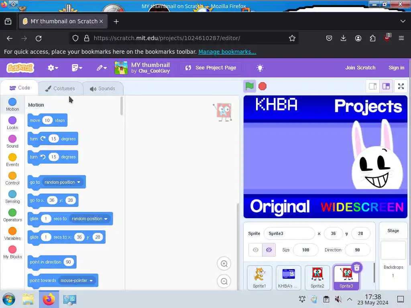The width and height of the screenshot is (411, 308).
Task: Zoom out the code workspace
Action: pyautogui.click(x=224, y=281)
